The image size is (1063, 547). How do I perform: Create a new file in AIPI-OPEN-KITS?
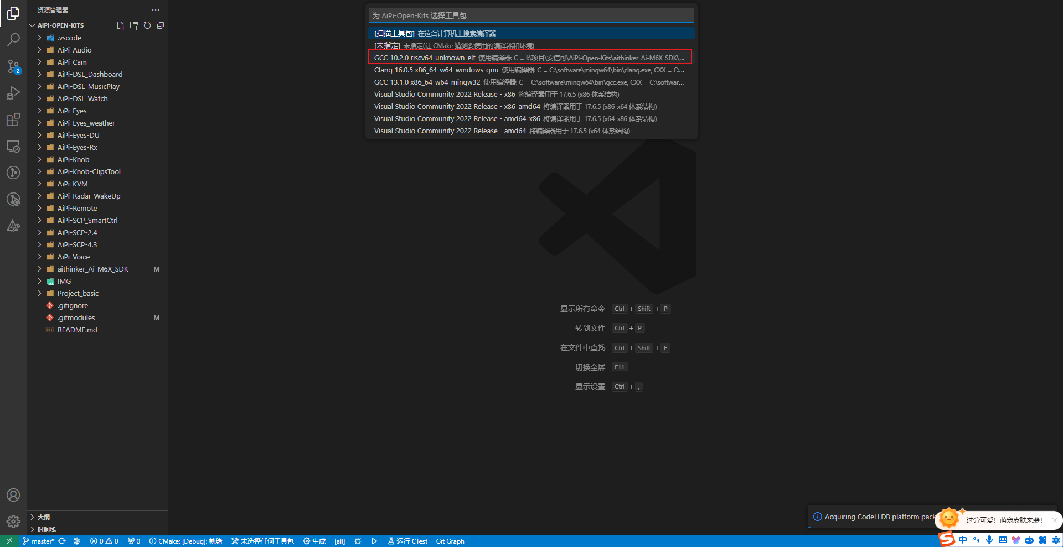click(x=121, y=25)
